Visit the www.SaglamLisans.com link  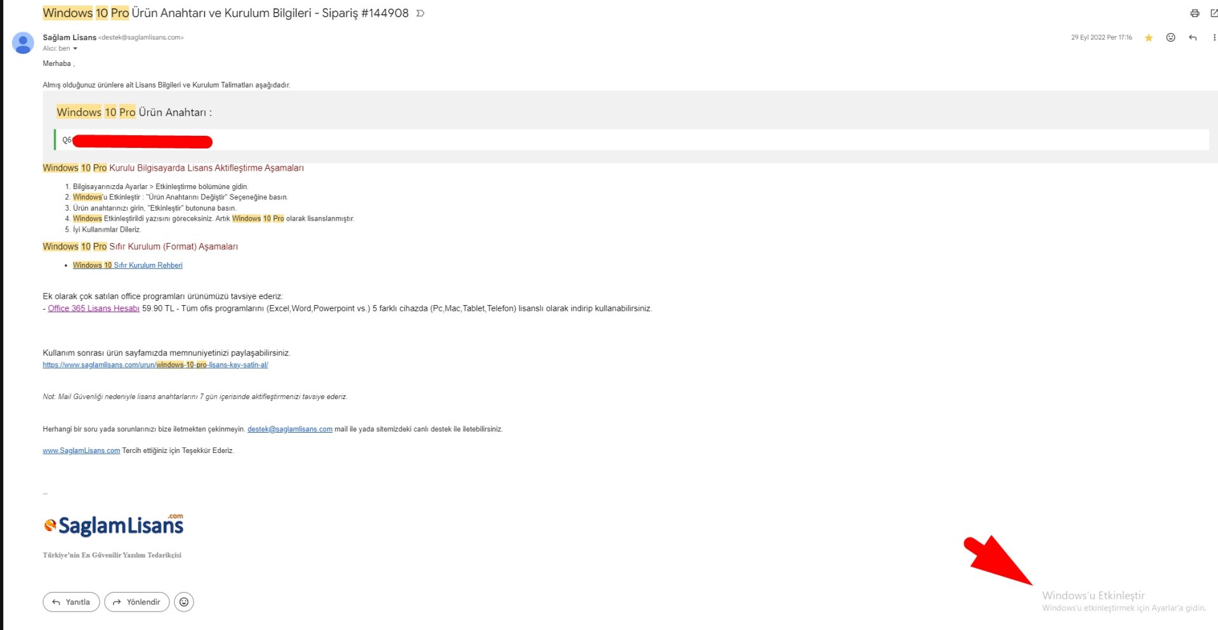point(81,451)
